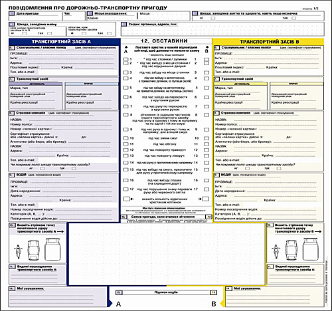Click the checked-boxes count field for vehicle A
332x311 pixels.
point(126,199)
